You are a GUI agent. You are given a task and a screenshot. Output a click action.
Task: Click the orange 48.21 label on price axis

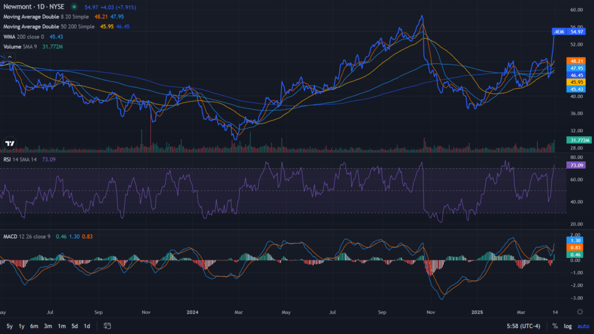(576, 61)
